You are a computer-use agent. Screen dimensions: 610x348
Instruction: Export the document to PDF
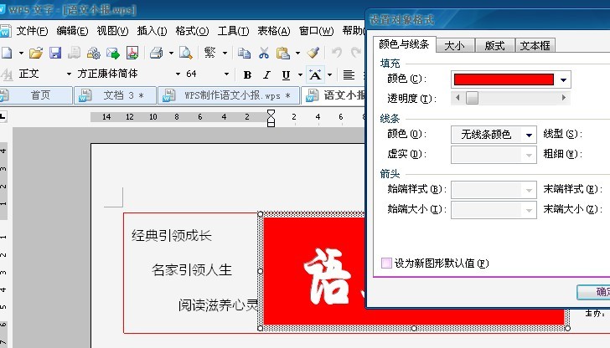[132, 53]
